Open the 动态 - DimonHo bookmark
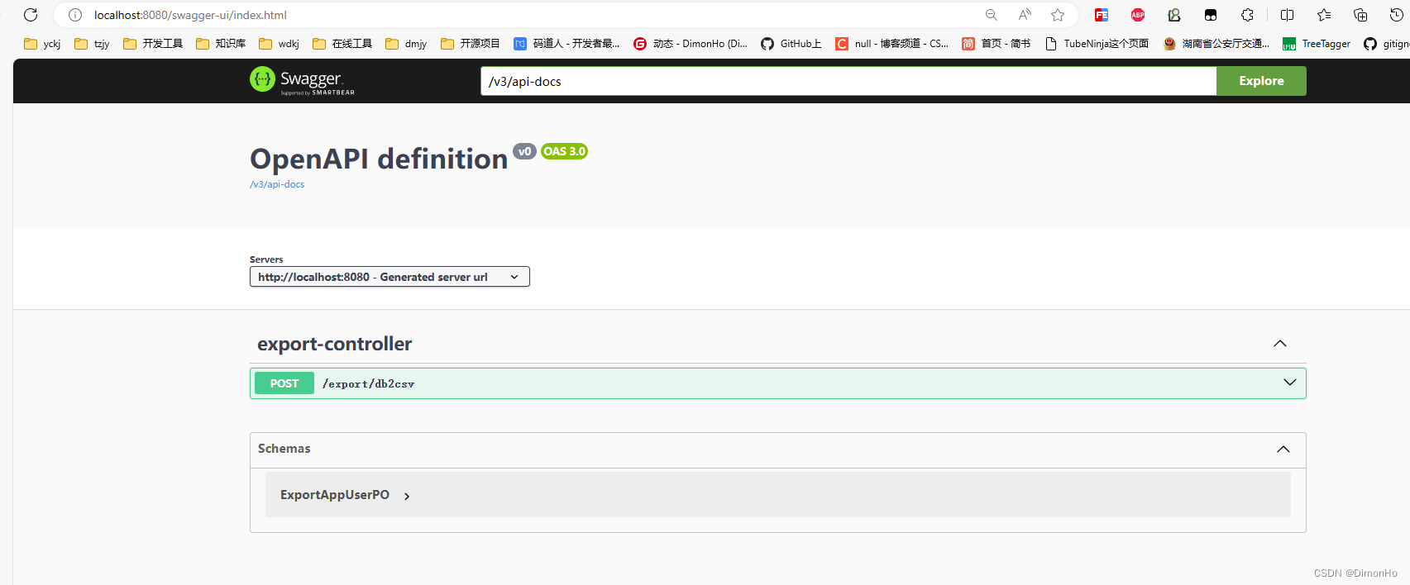The image size is (1410, 585). (691, 44)
